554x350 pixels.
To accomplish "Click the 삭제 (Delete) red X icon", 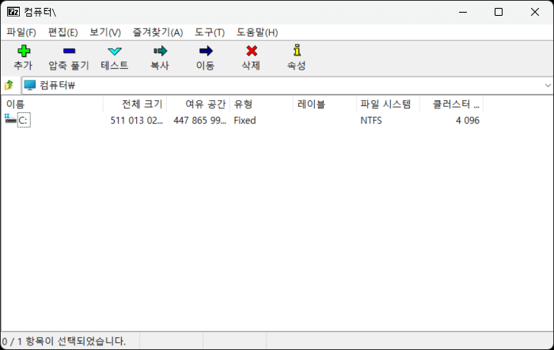I will coord(251,51).
